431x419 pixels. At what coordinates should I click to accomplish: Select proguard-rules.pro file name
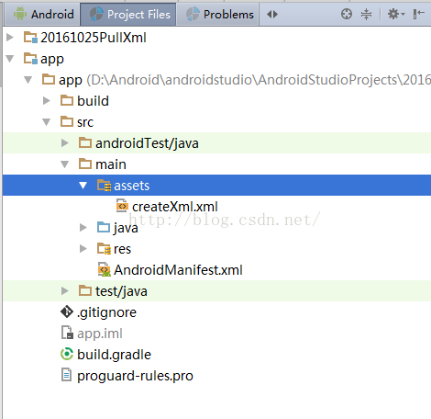click(135, 377)
